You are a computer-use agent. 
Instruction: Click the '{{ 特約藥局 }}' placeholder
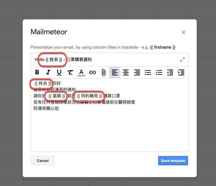pos(89,96)
